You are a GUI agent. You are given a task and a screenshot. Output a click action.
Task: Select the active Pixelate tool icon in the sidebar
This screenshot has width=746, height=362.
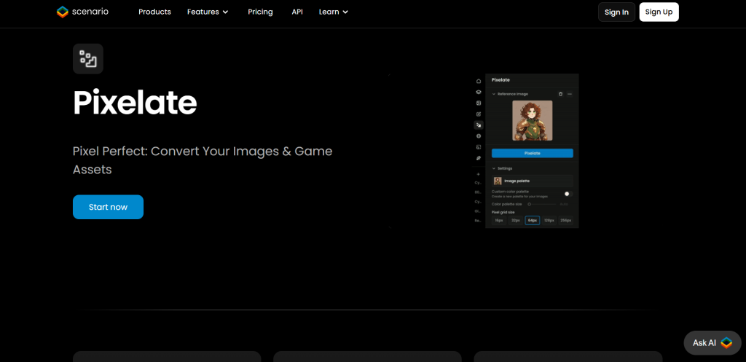pos(479,125)
